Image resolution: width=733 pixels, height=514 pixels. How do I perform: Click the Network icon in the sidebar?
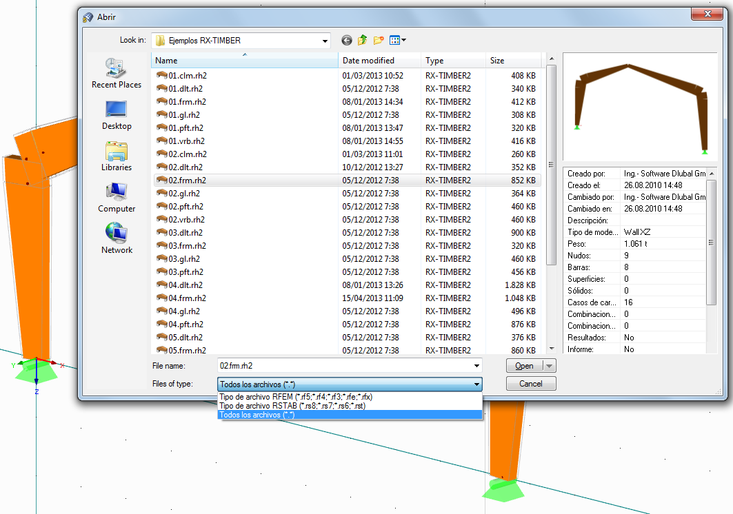[116, 236]
